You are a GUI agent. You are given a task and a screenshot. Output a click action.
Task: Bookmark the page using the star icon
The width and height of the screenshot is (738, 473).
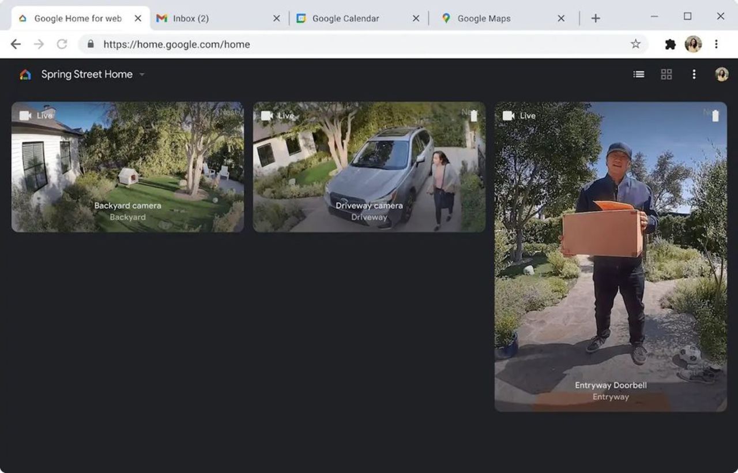click(x=635, y=44)
